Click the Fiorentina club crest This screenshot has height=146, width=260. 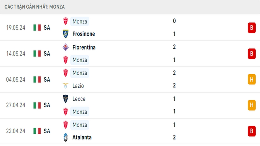coord(66,47)
